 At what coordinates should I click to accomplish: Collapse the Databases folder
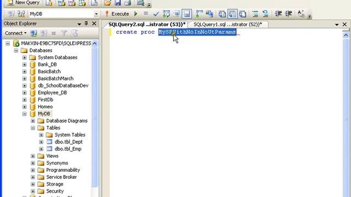(x=16, y=50)
